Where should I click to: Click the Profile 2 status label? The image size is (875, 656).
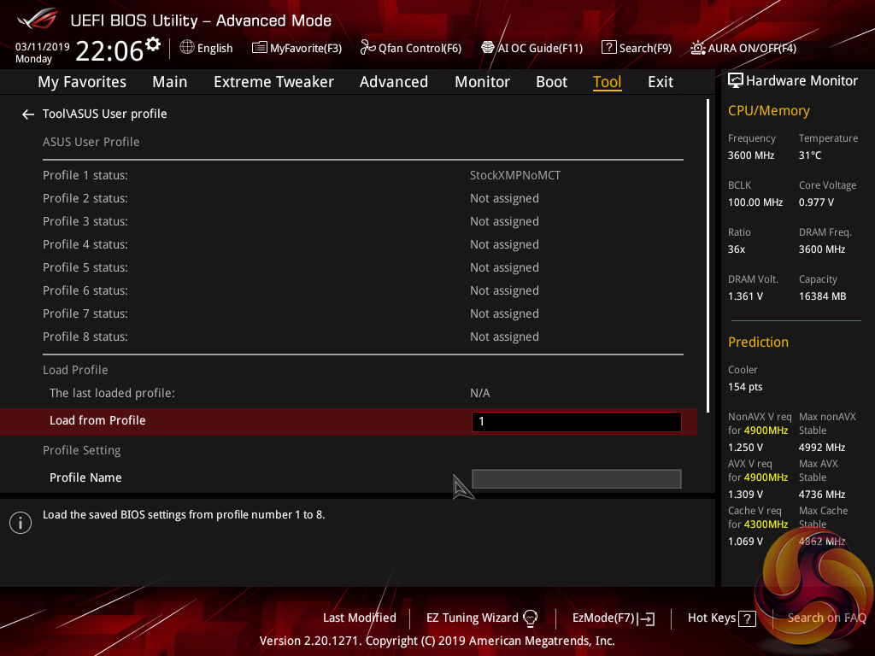click(85, 198)
